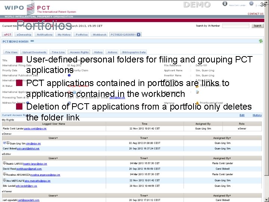Click History link for Current Access Rights
This screenshot has height=202, width=269.
(x=257, y=115)
